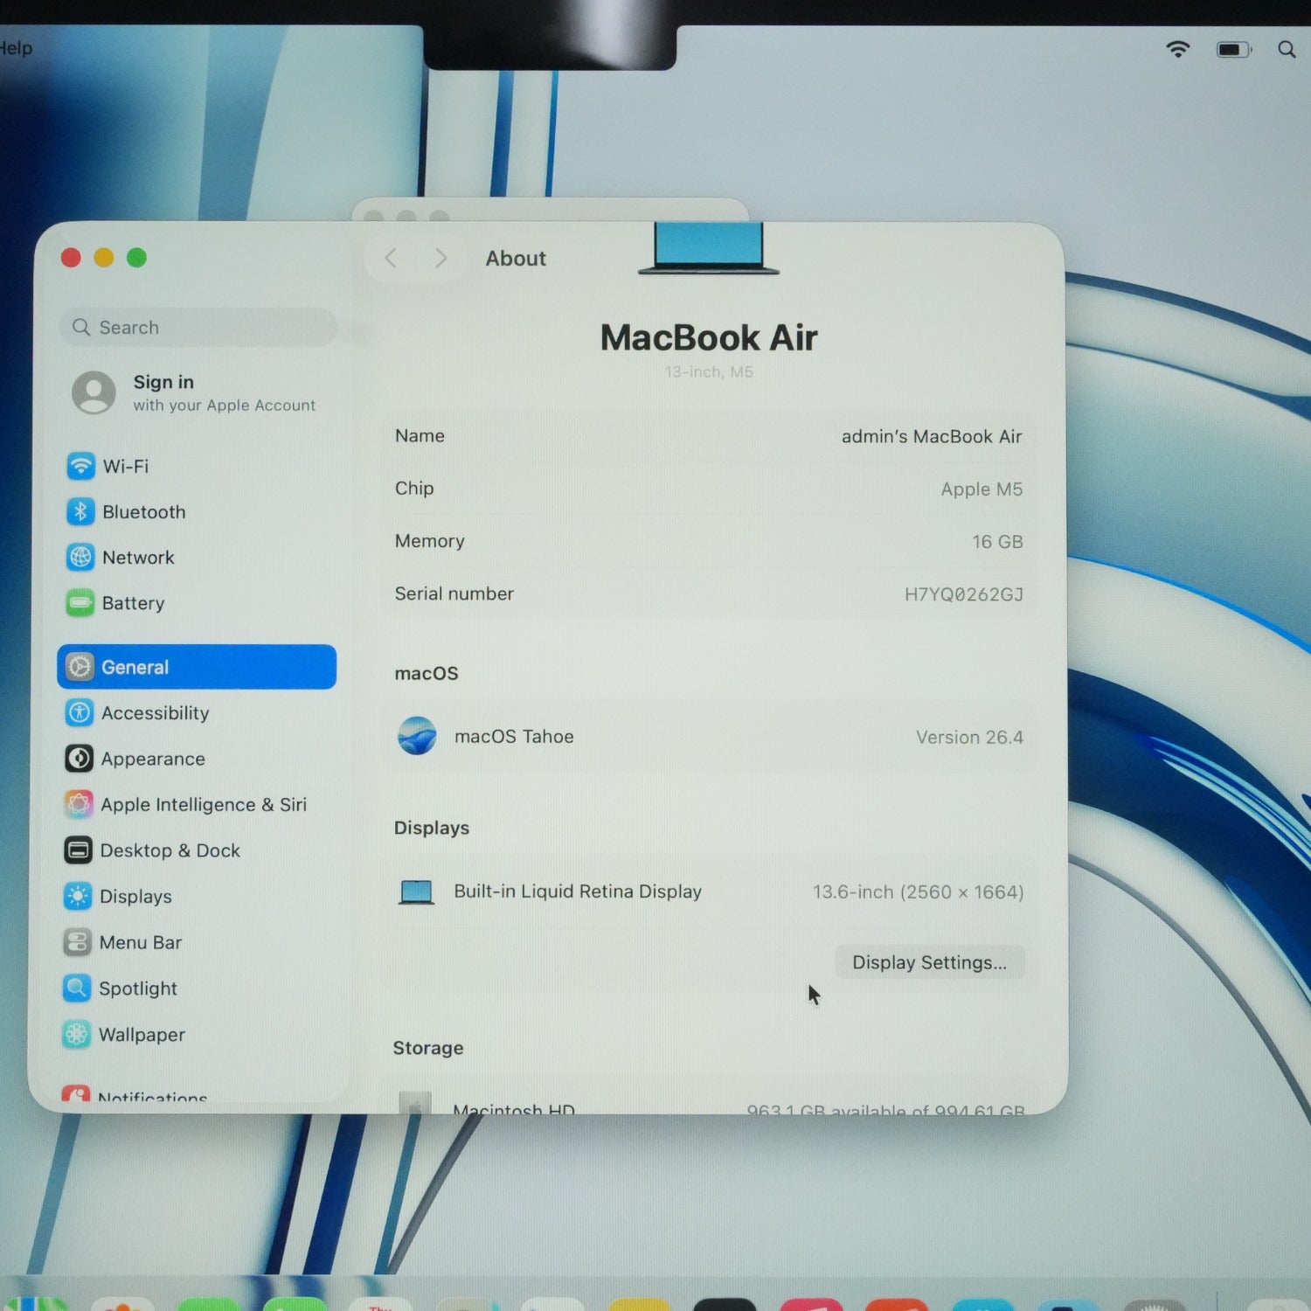Click the "Apple M5" chip value
The image size is (1311, 1311).
(x=982, y=489)
